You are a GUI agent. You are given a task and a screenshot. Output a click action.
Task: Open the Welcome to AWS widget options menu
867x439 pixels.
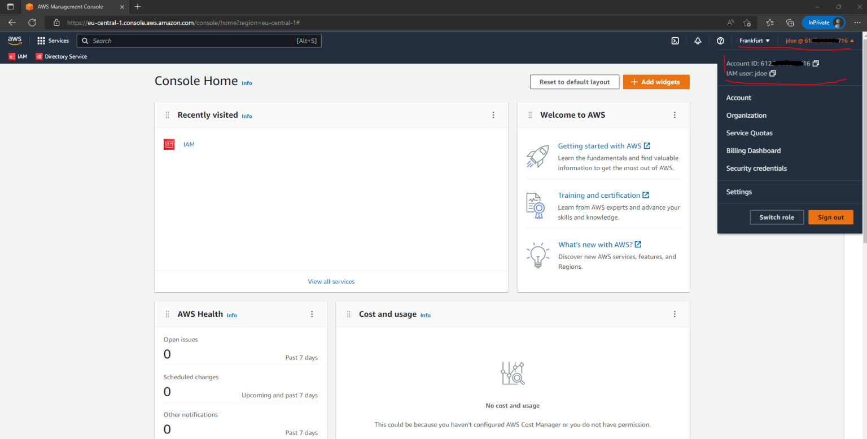(675, 114)
